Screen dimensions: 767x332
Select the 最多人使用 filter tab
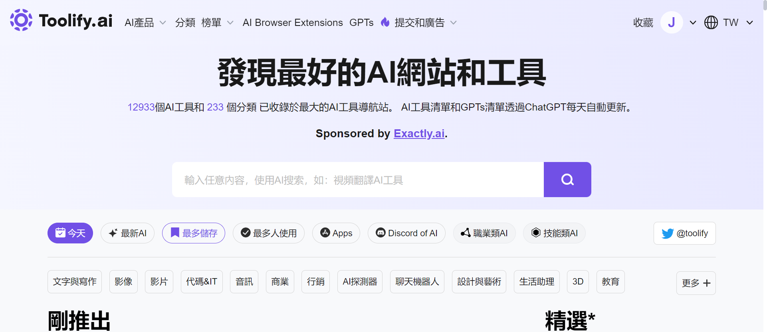tap(269, 233)
